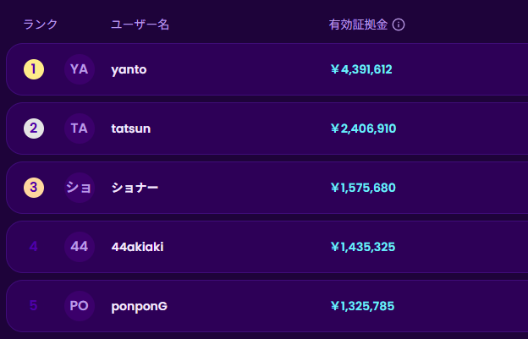Click the info icon beside 有効証拠金
The image size is (528, 339).
[x=399, y=25]
